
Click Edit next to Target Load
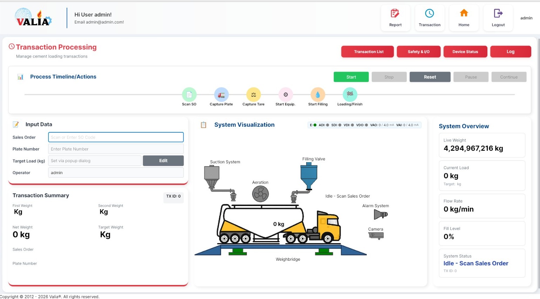tap(163, 161)
